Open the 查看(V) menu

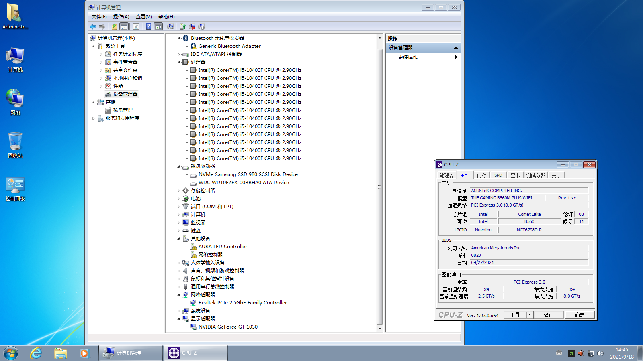[144, 17]
